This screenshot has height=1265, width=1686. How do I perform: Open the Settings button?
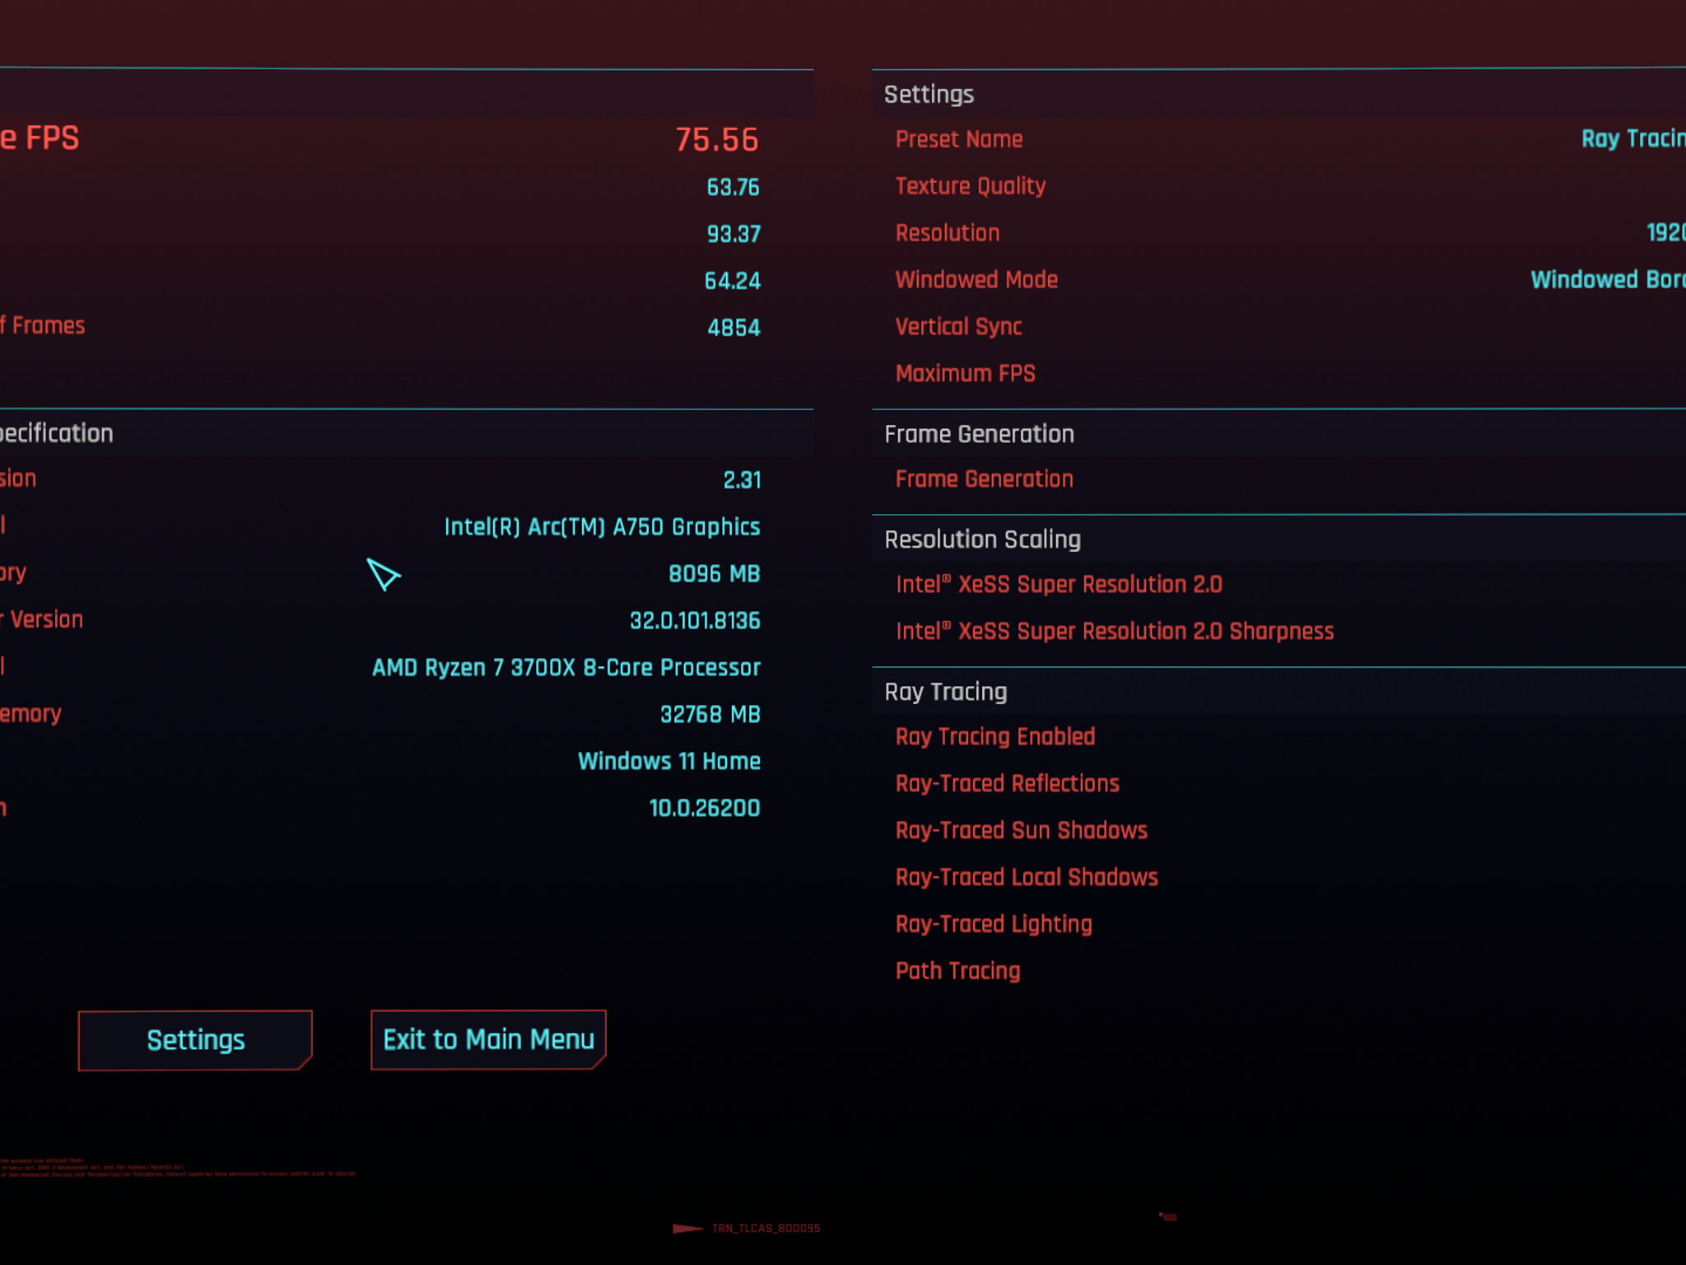195,1040
